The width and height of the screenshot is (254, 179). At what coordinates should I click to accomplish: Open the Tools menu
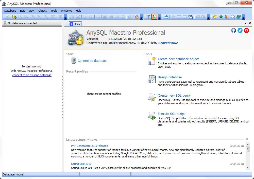54,11
